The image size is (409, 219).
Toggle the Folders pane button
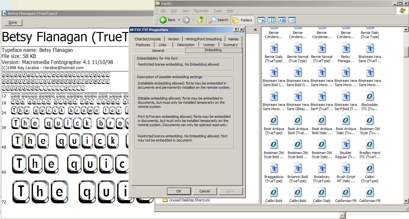pos(243,20)
